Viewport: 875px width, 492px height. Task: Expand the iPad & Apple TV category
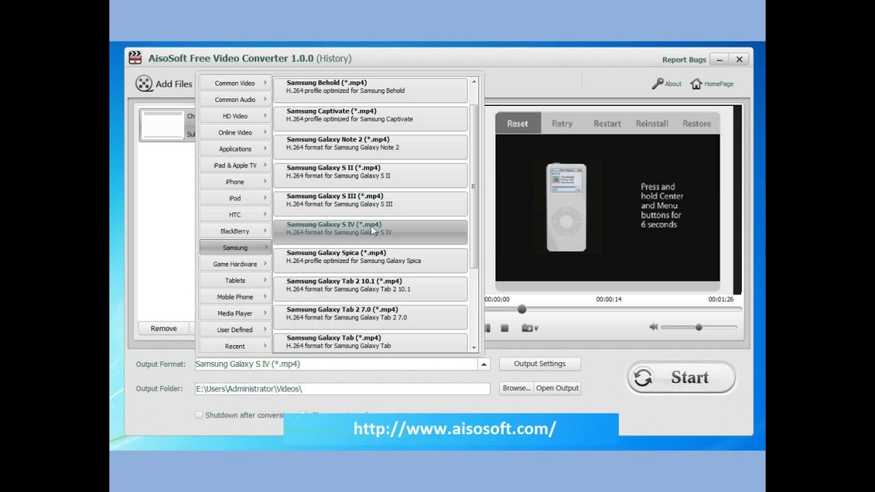(235, 165)
